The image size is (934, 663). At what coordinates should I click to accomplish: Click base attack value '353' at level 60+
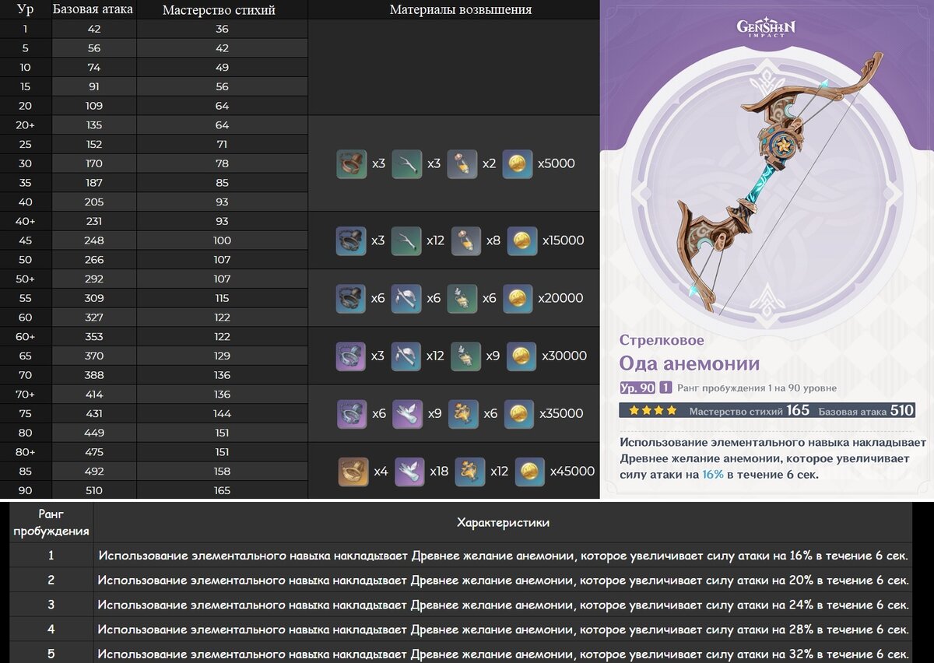[94, 336]
